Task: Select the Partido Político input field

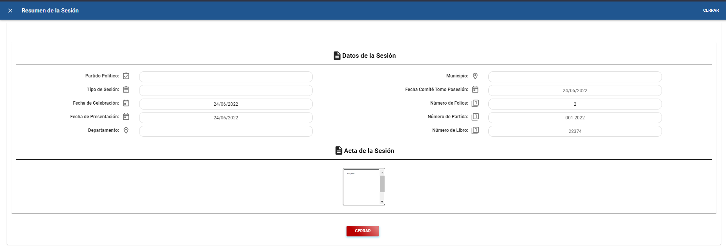Action: click(226, 77)
